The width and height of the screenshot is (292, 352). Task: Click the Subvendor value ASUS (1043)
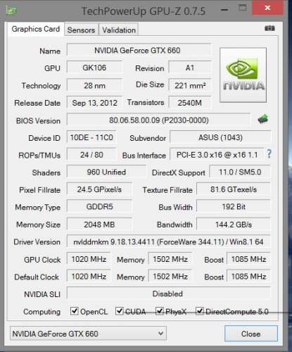pos(220,137)
